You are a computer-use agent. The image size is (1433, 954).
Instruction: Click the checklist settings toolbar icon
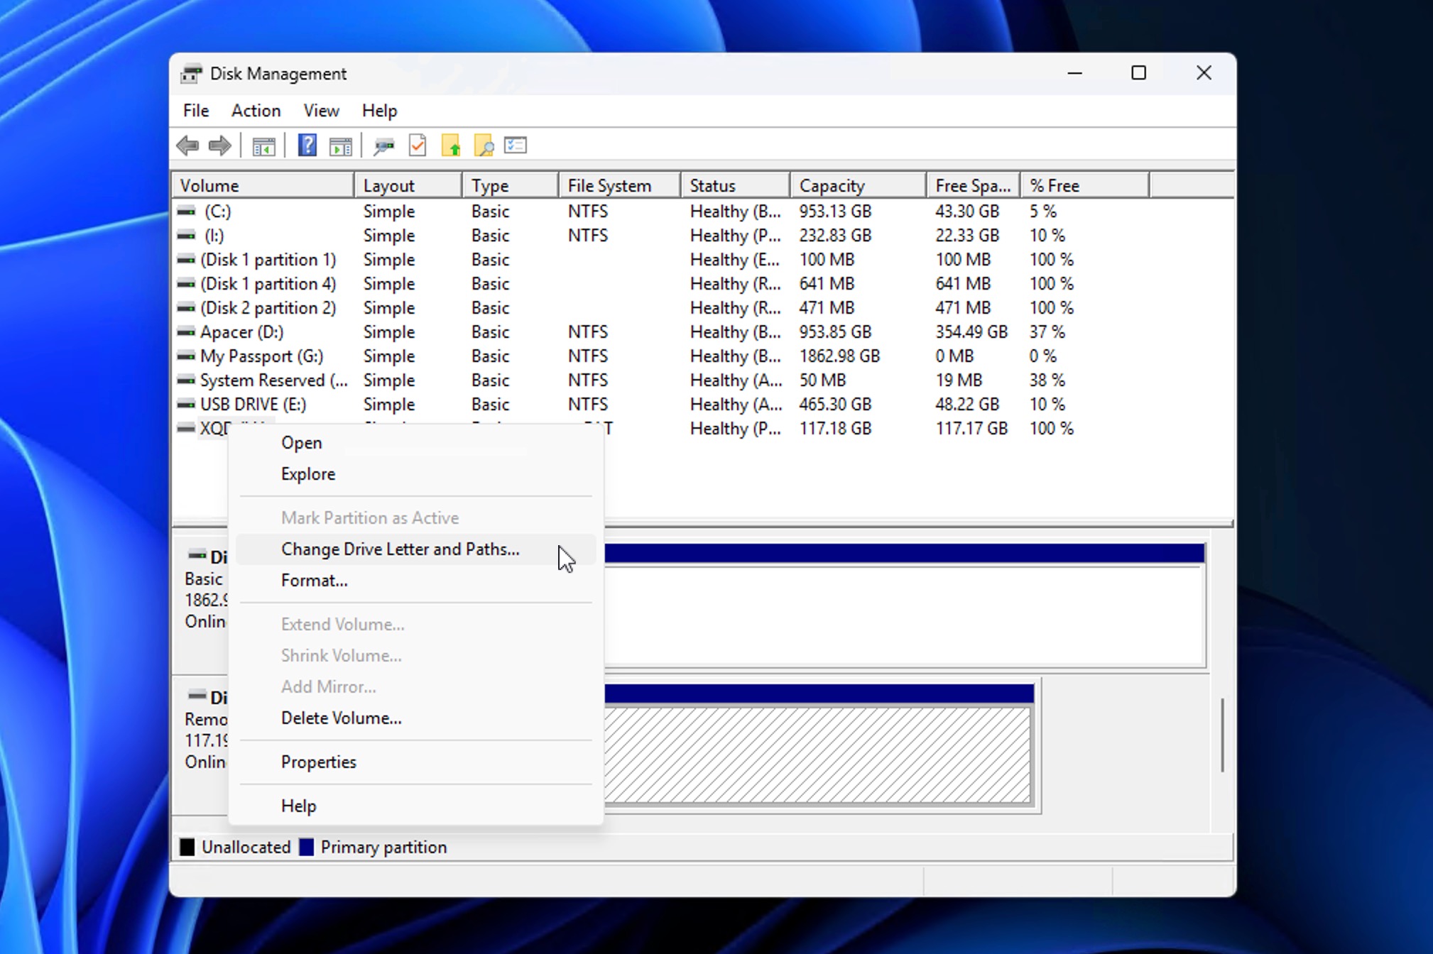tap(516, 146)
